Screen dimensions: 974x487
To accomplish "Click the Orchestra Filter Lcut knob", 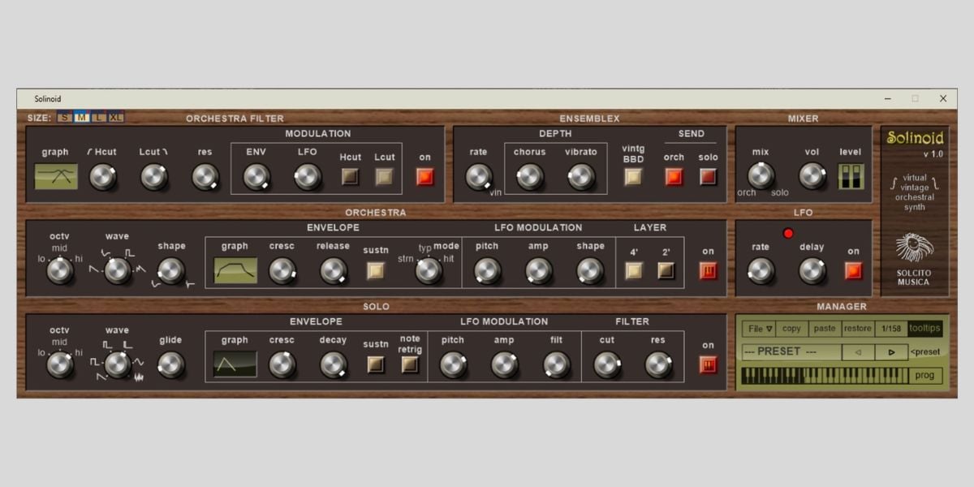I will pyautogui.click(x=154, y=176).
